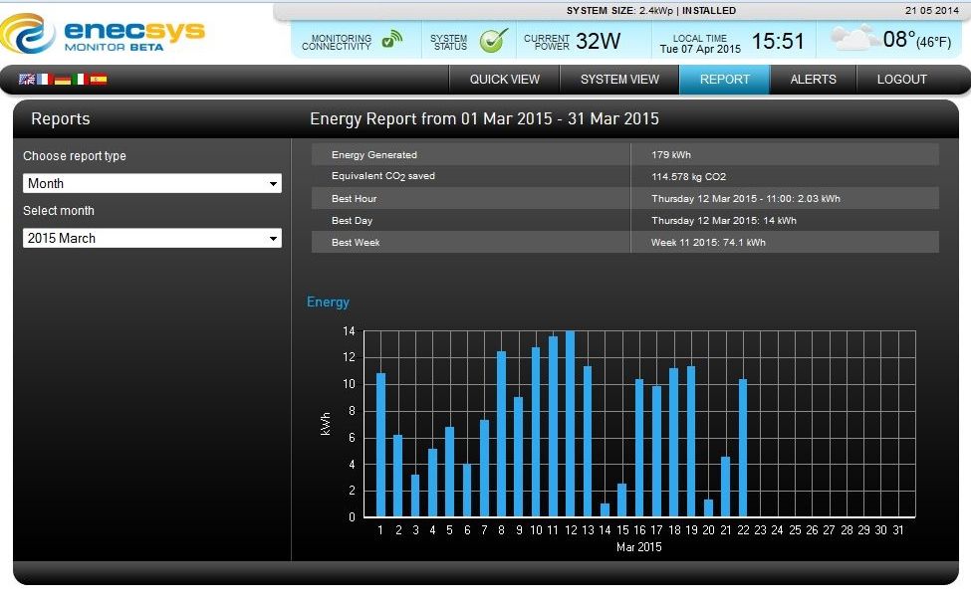Click the Enecsys Monitor logo
Screen dimensions: 971x603
tap(103, 34)
